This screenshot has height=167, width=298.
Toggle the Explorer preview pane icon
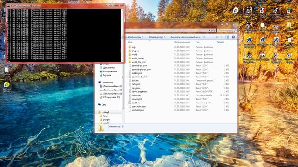pyautogui.click(x=227, y=37)
